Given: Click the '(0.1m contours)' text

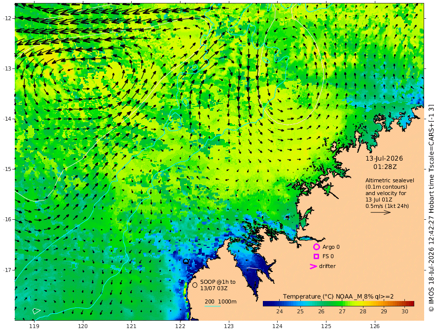Looking at the screenshot, I should [x=386, y=187].
